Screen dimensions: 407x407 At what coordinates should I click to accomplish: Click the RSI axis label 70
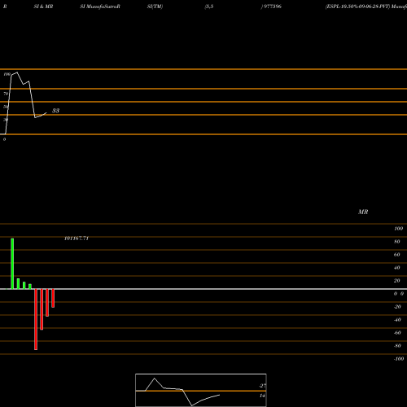coord(6,94)
